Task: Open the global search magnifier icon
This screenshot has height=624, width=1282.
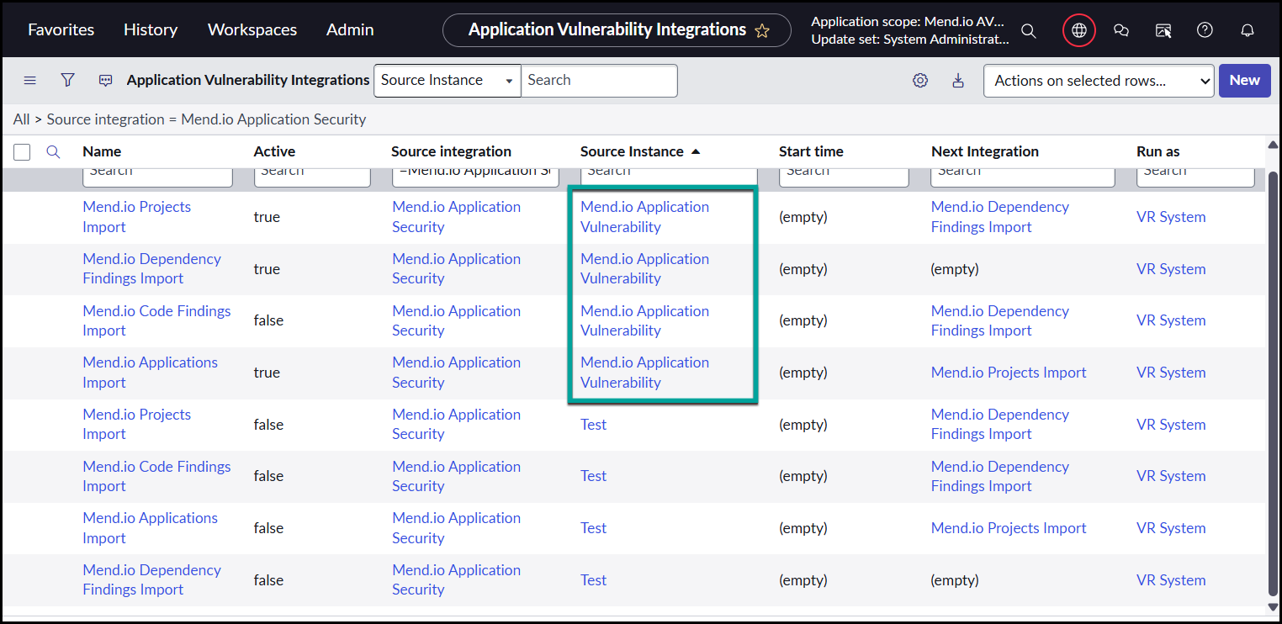Action: pos(1028,30)
